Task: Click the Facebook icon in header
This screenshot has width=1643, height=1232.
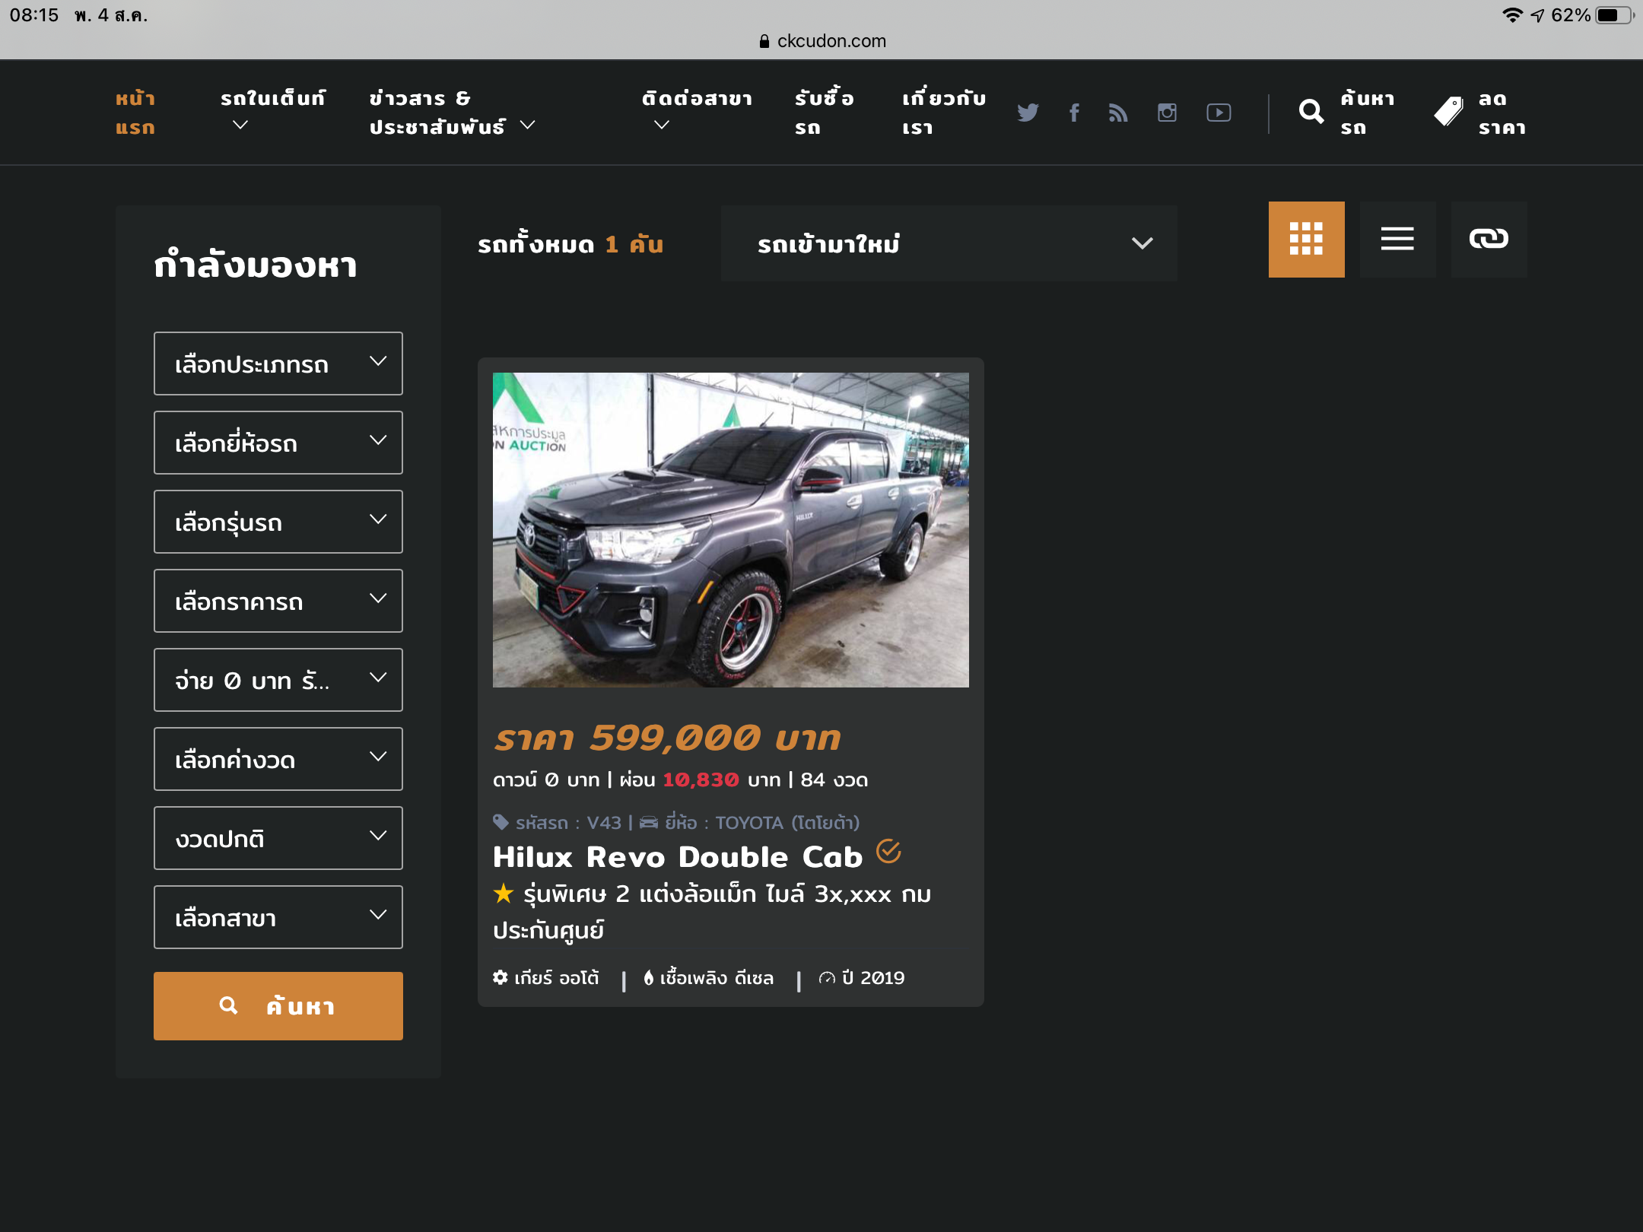Action: pos(1074,113)
